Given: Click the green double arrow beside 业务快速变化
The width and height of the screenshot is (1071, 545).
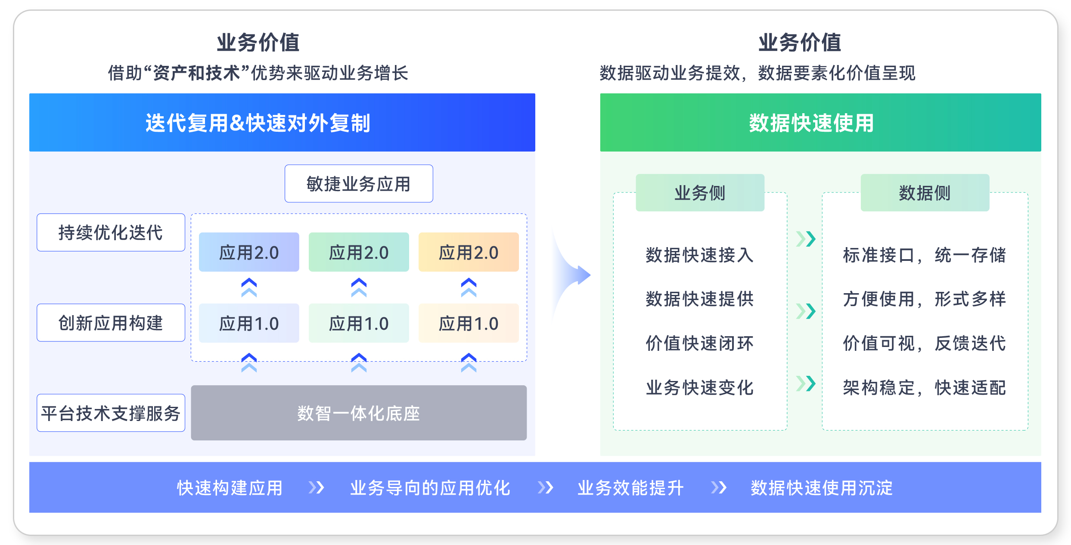Looking at the screenshot, I should (x=806, y=383).
